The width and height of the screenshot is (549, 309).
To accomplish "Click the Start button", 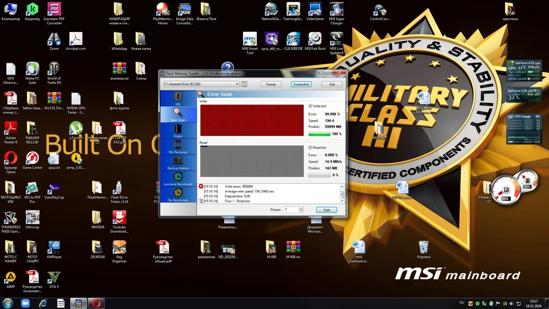I will [x=326, y=209].
